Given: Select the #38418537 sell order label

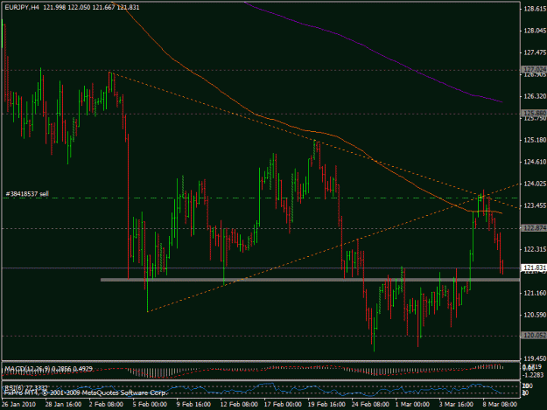Looking at the screenshot, I should click(27, 194).
